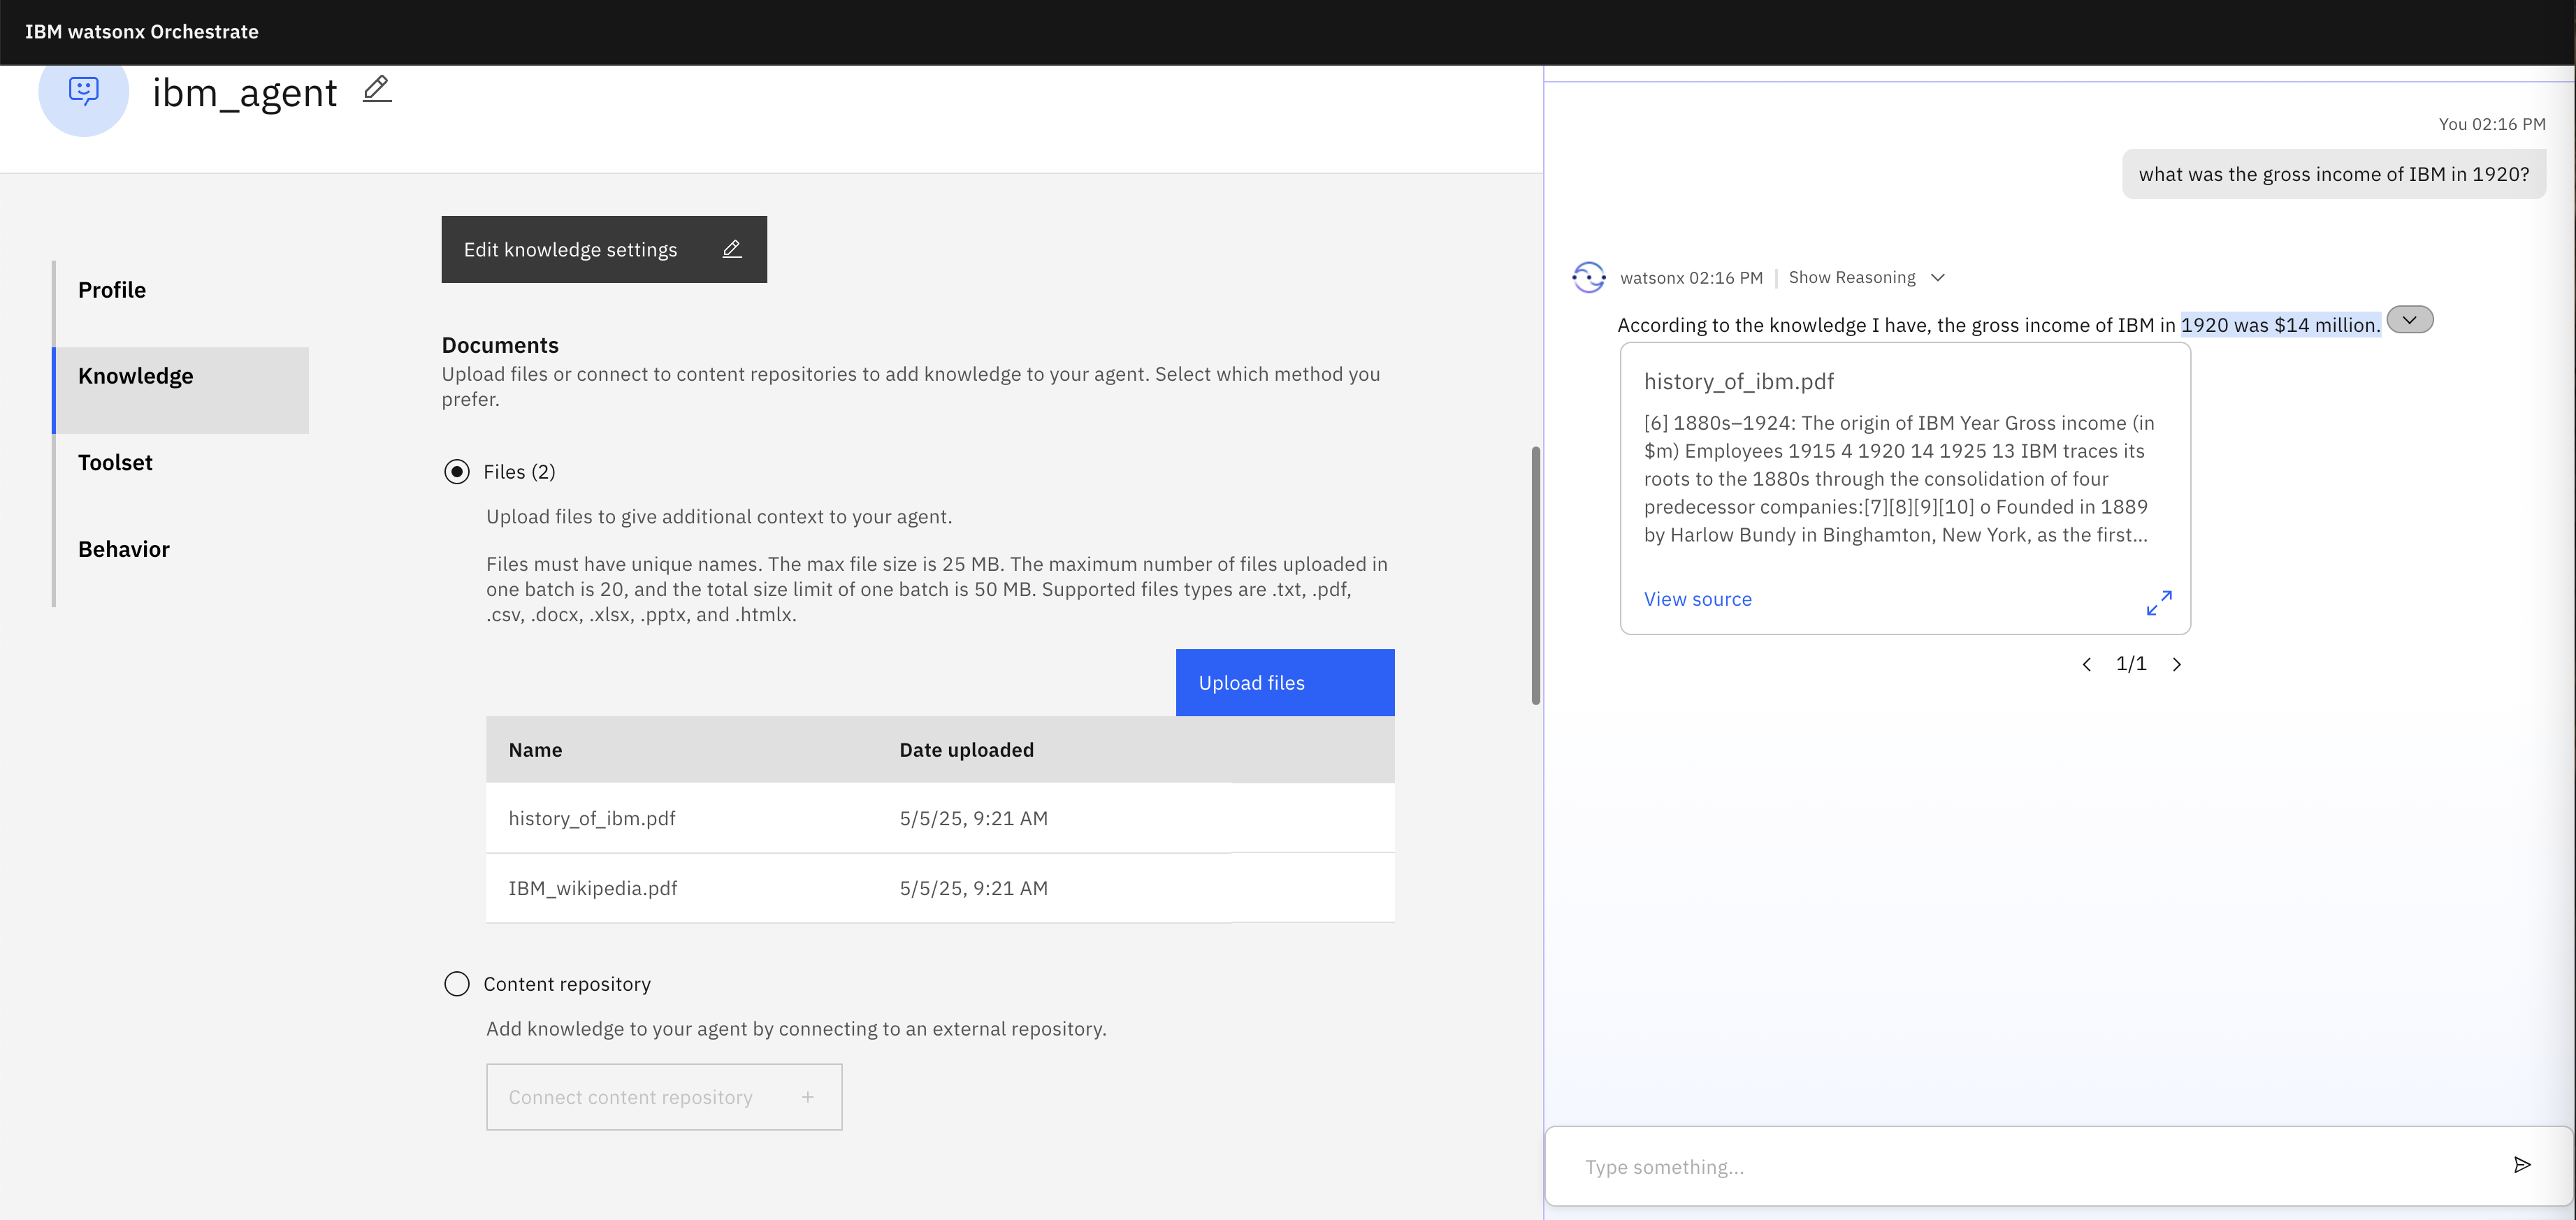Click the Documents heading
Image resolution: width=2576 pixels, height=1220 pixels.
[x=500, y=345]
